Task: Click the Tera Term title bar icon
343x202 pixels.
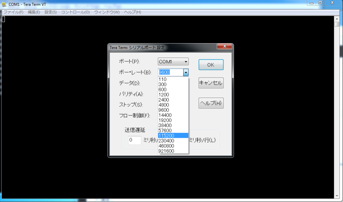Action: pyautogui.click(x=4, y=4)
